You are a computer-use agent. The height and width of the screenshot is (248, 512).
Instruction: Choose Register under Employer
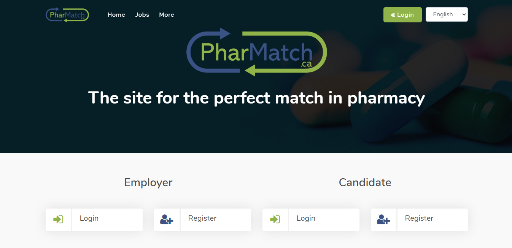[x=202, y=218]
